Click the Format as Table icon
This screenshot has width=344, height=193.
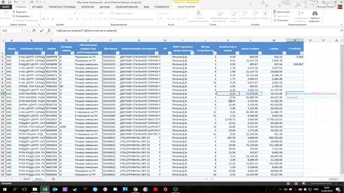pos(219,13)
